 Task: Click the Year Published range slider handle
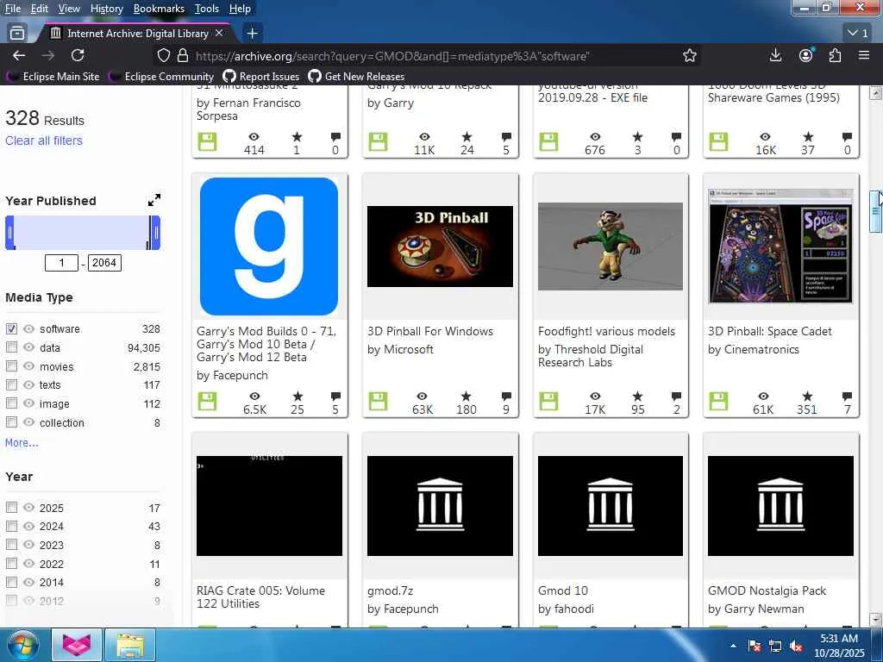point(10,233)
